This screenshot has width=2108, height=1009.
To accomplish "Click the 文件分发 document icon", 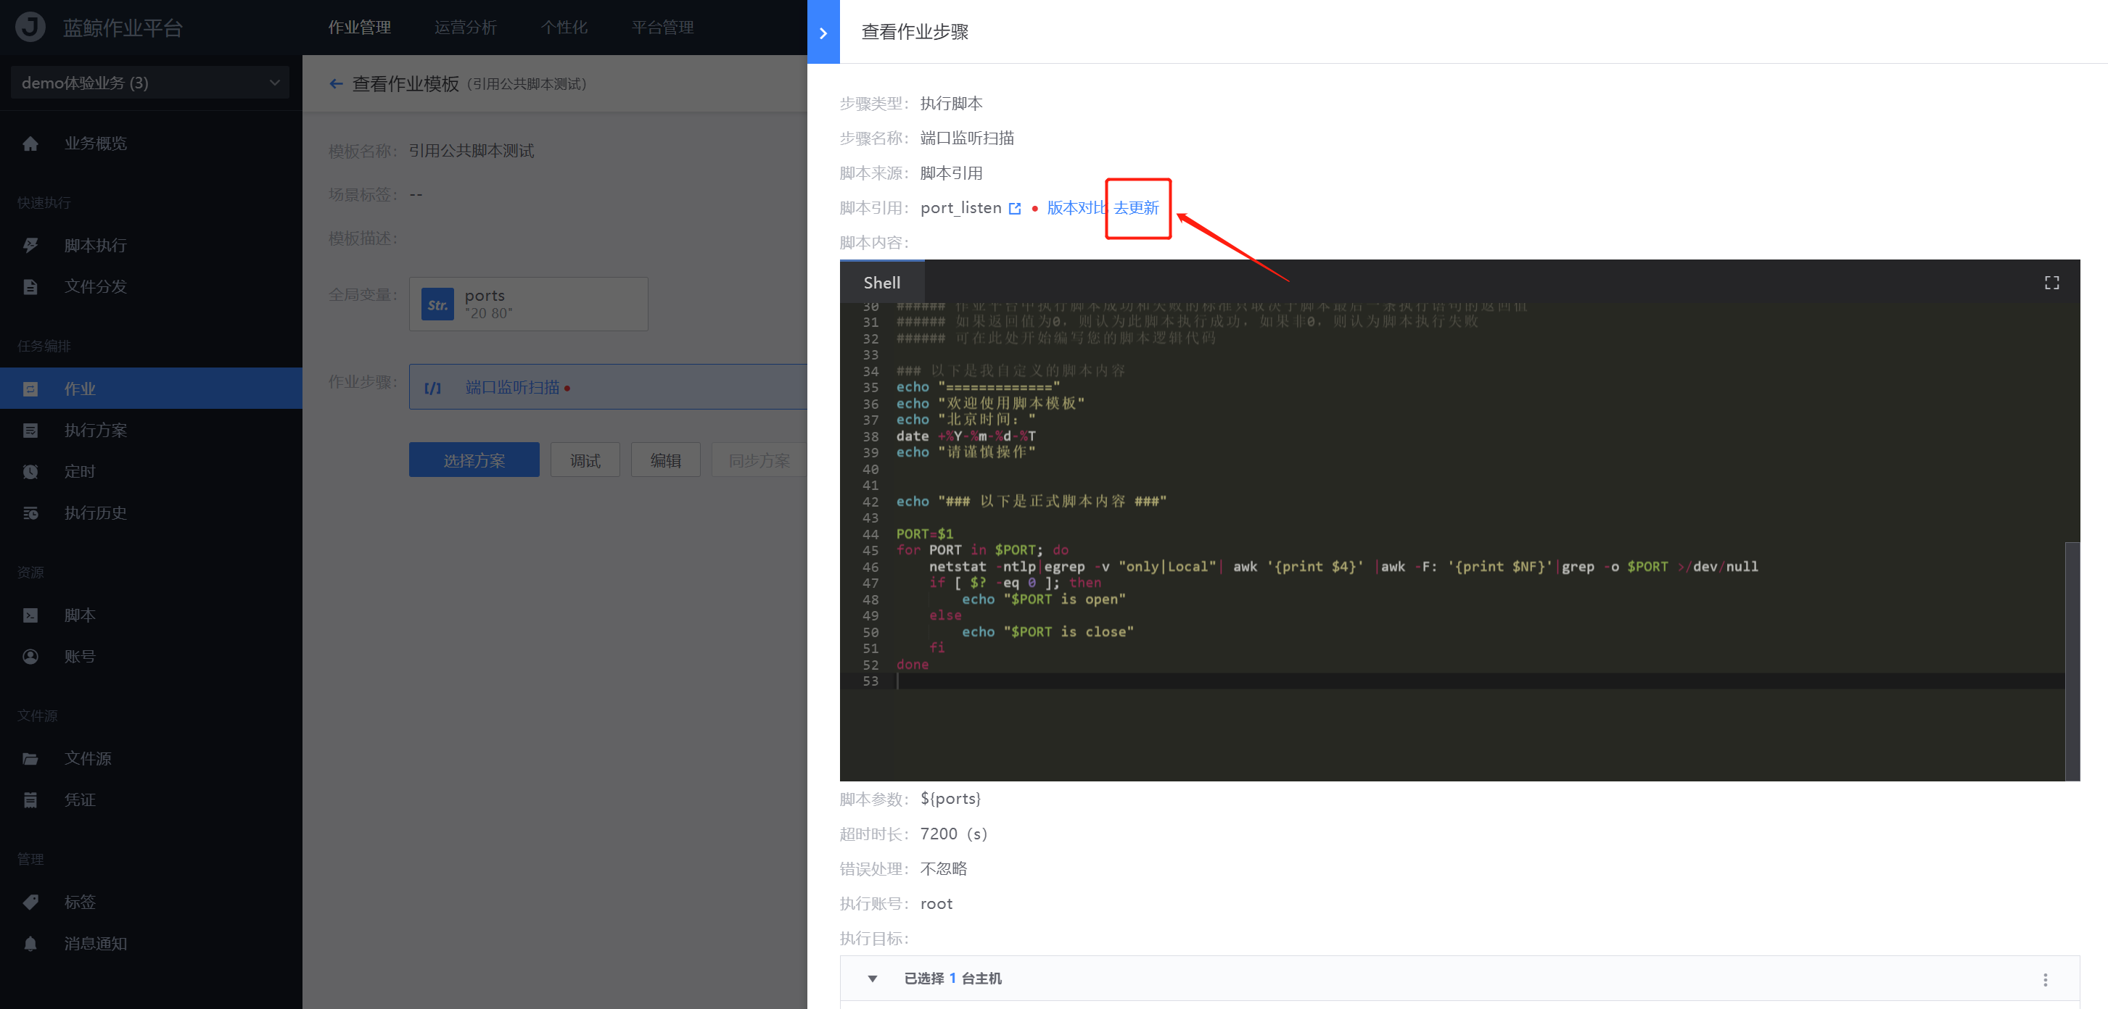I will [x=30, y=287].
